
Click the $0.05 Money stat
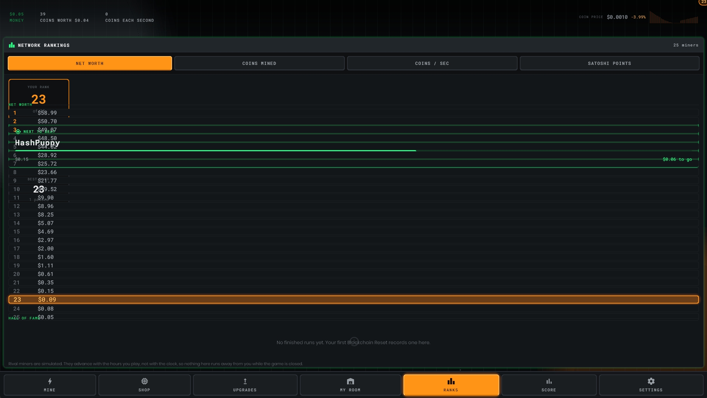pyautogui.click(x=17, y=17)
